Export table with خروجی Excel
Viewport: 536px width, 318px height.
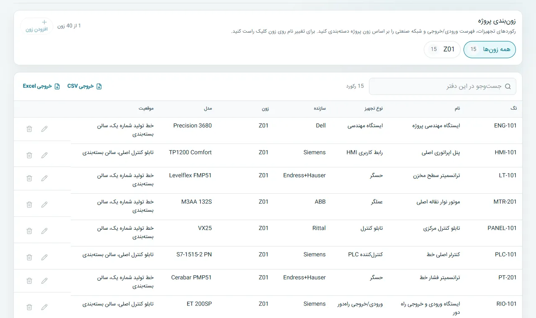pyautogui.click(x=41, y=86)
